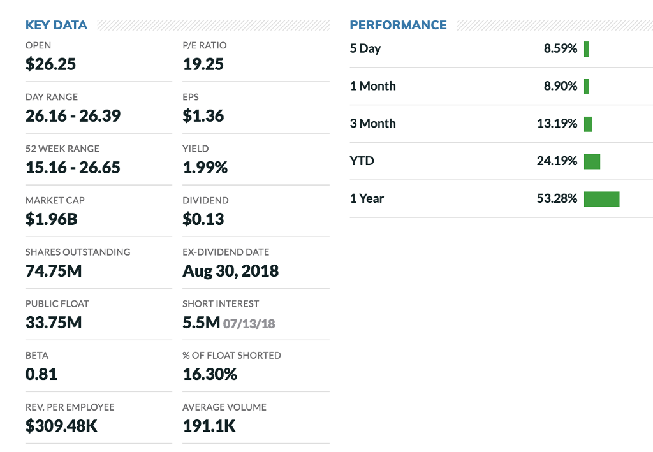This screenshot has height=452, width=653.
Task: Select the 5 Day performance row label
Action: pyautogui.click(x=365, y=48)
